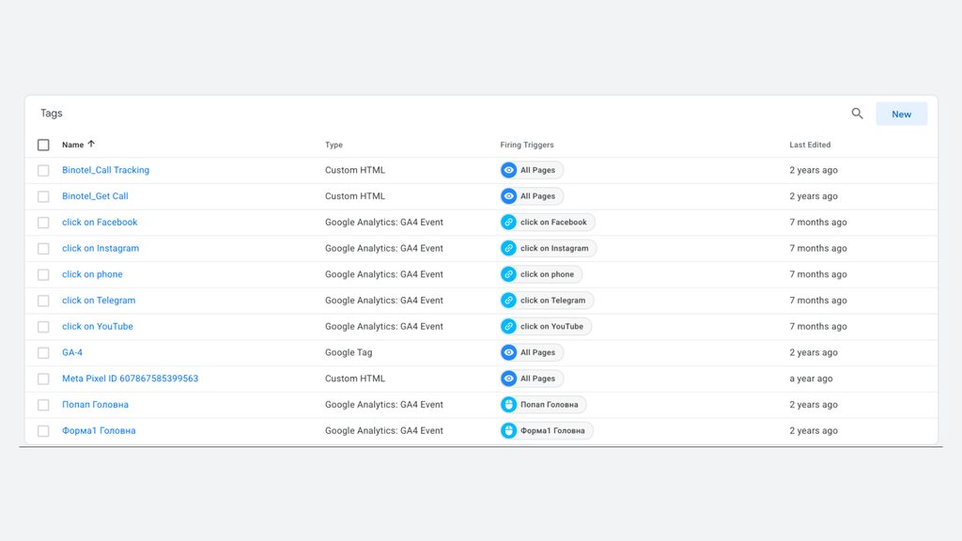Click the link icon on the click on YouTube trigger
The width and height of the screenshot is (962, 541).
(x=508, y=326)
